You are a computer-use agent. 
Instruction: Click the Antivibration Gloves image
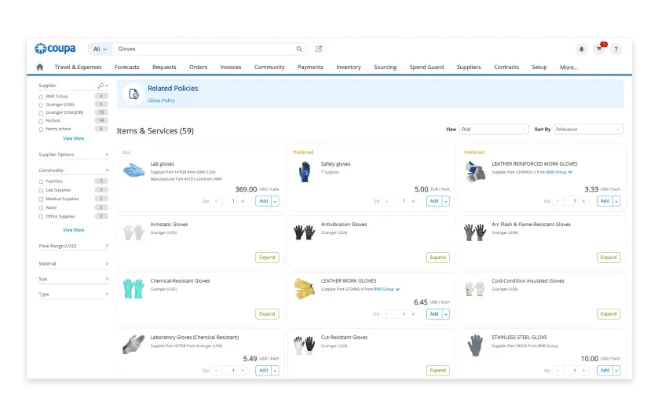(x=305, y=232)
